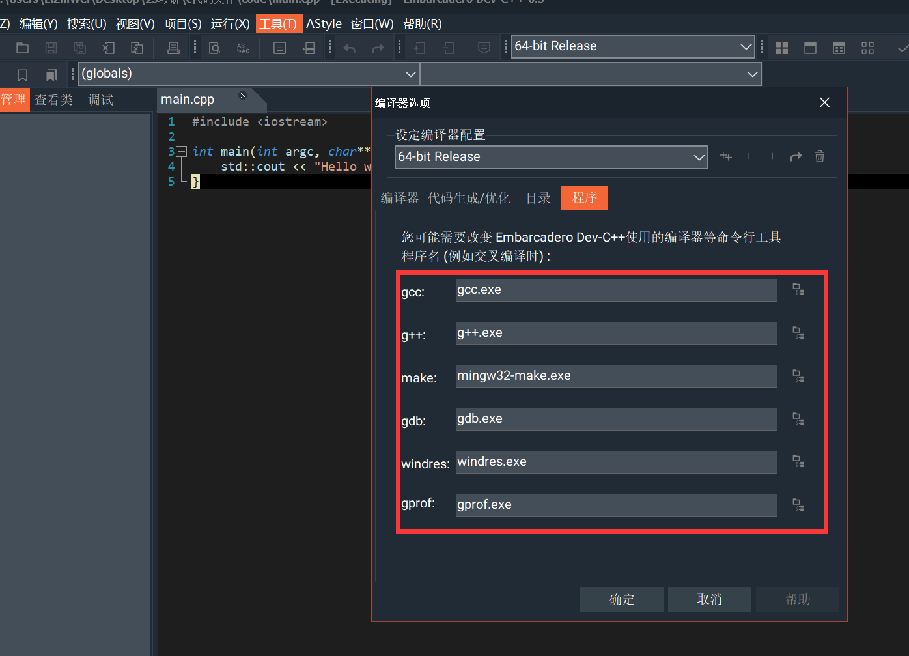The image size is (909, 656).
Task: Open the 视图(V) menu
Action: [x=135, y=24]
